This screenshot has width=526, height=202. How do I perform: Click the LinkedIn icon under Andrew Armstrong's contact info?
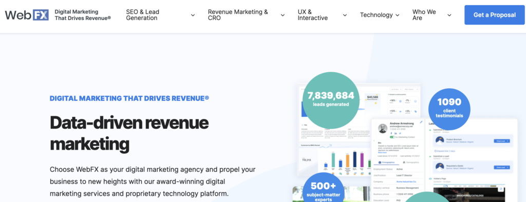(396, 133)
